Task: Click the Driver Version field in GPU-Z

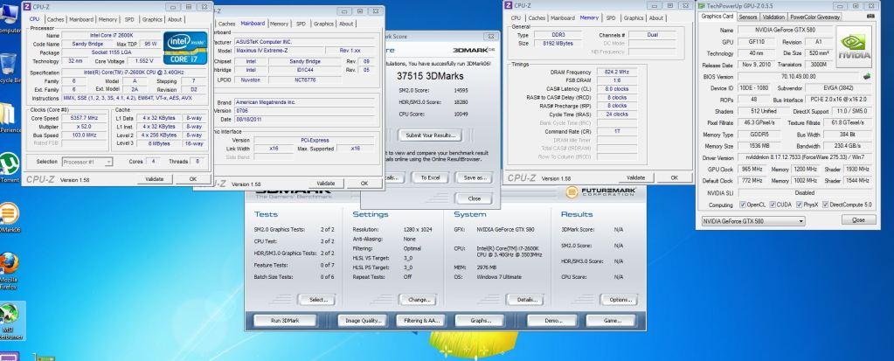Action: 805,158
